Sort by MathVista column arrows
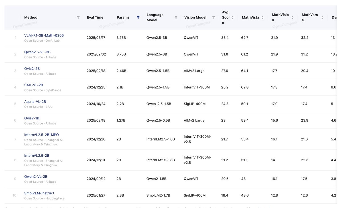 click(262, 17)
